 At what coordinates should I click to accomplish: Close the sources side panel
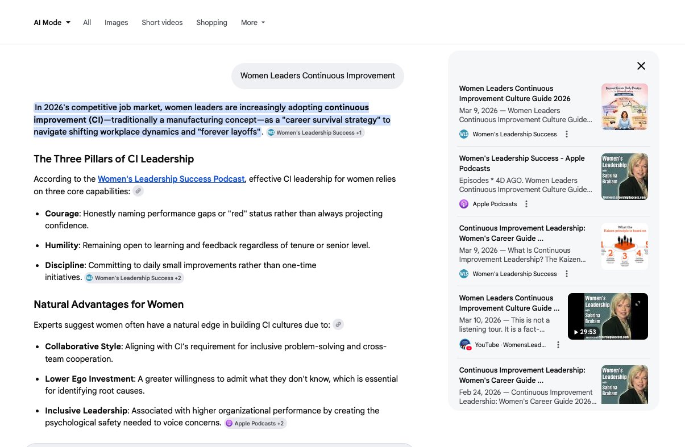641,66
